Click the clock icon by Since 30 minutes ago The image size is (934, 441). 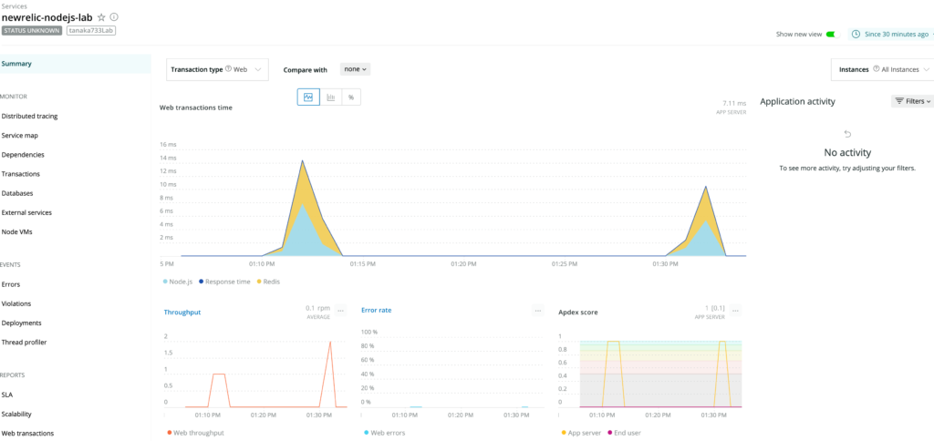pos(856,34)
